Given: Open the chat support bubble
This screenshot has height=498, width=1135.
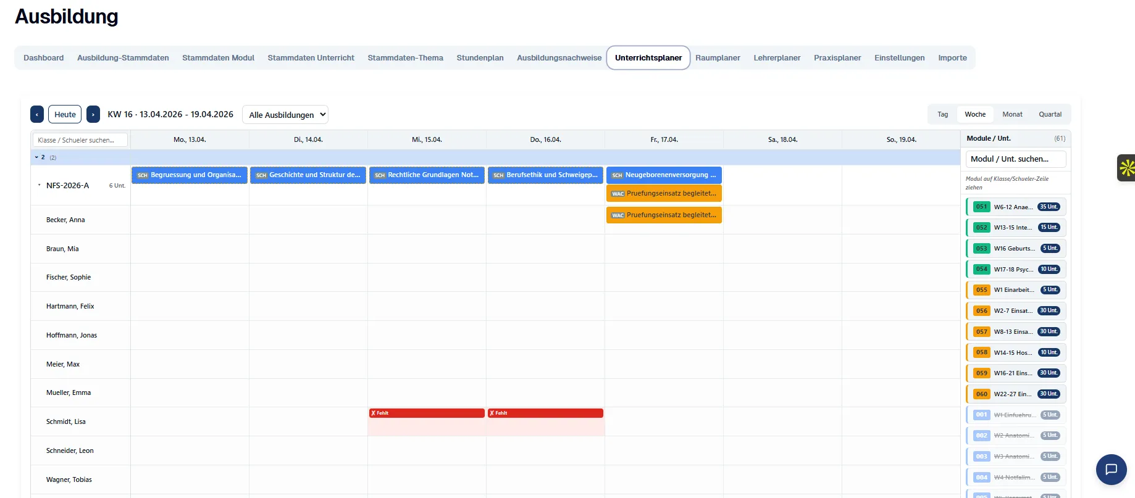Looking at the screenshot, I should point(1111,469).
